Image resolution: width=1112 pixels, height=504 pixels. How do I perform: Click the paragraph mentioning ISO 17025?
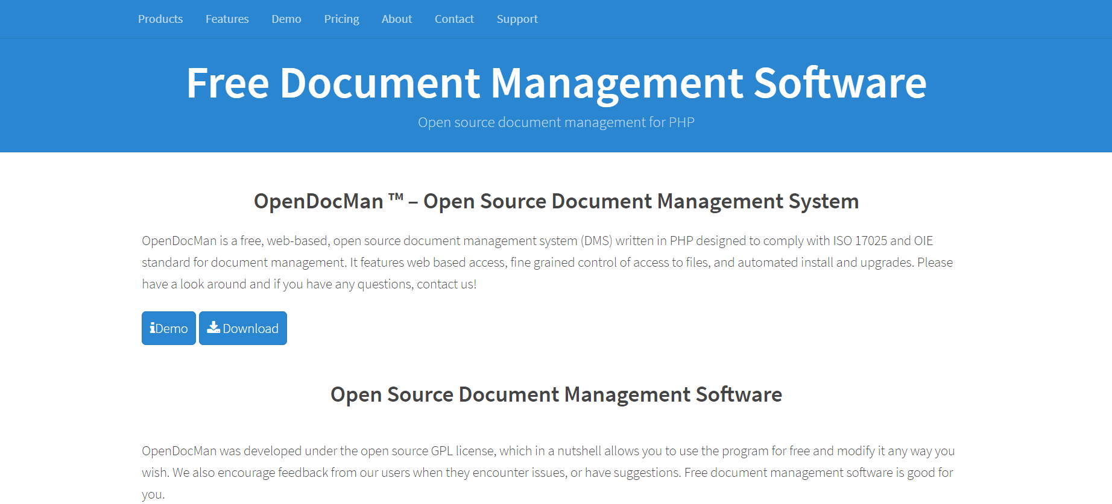click(548, 263)
